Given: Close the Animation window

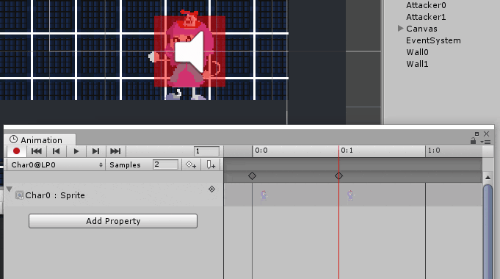Looking at the screenshot, I should [486, 134].
